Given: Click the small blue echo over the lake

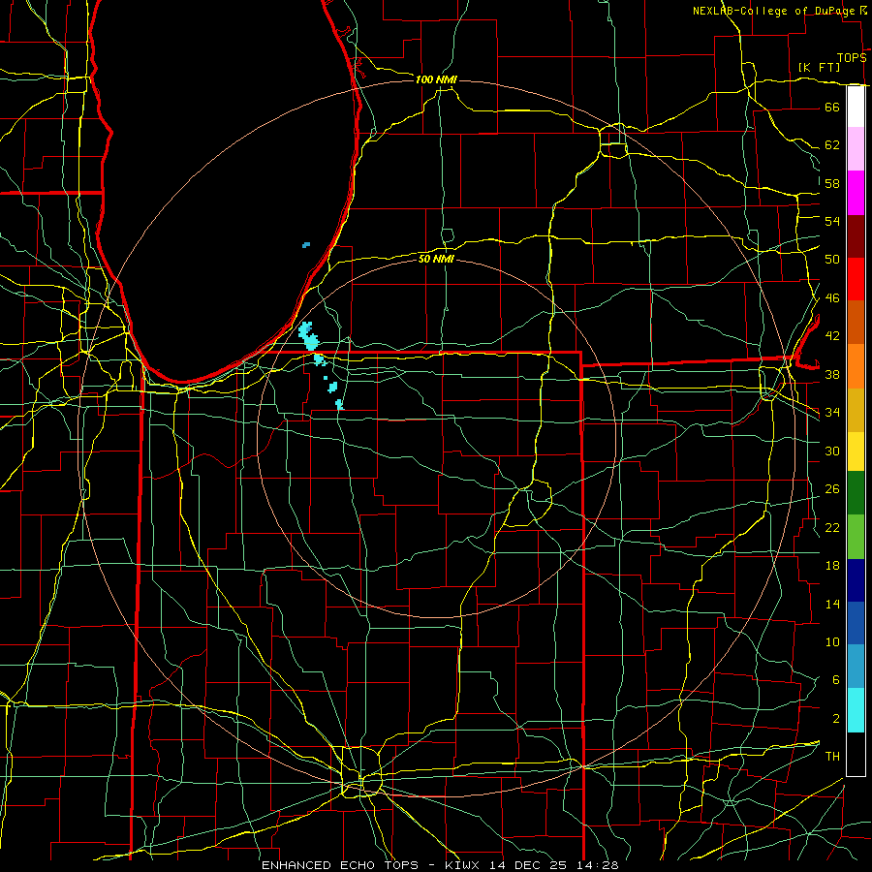Looking at the screenshot, I should point(306,245).
